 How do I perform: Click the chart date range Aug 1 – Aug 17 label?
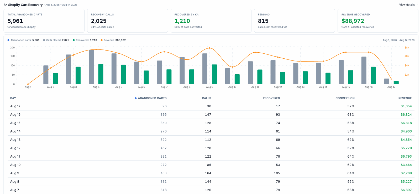click(398, 40)
